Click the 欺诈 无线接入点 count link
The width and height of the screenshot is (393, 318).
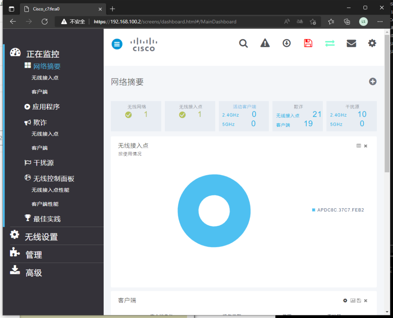click(317, 114)
